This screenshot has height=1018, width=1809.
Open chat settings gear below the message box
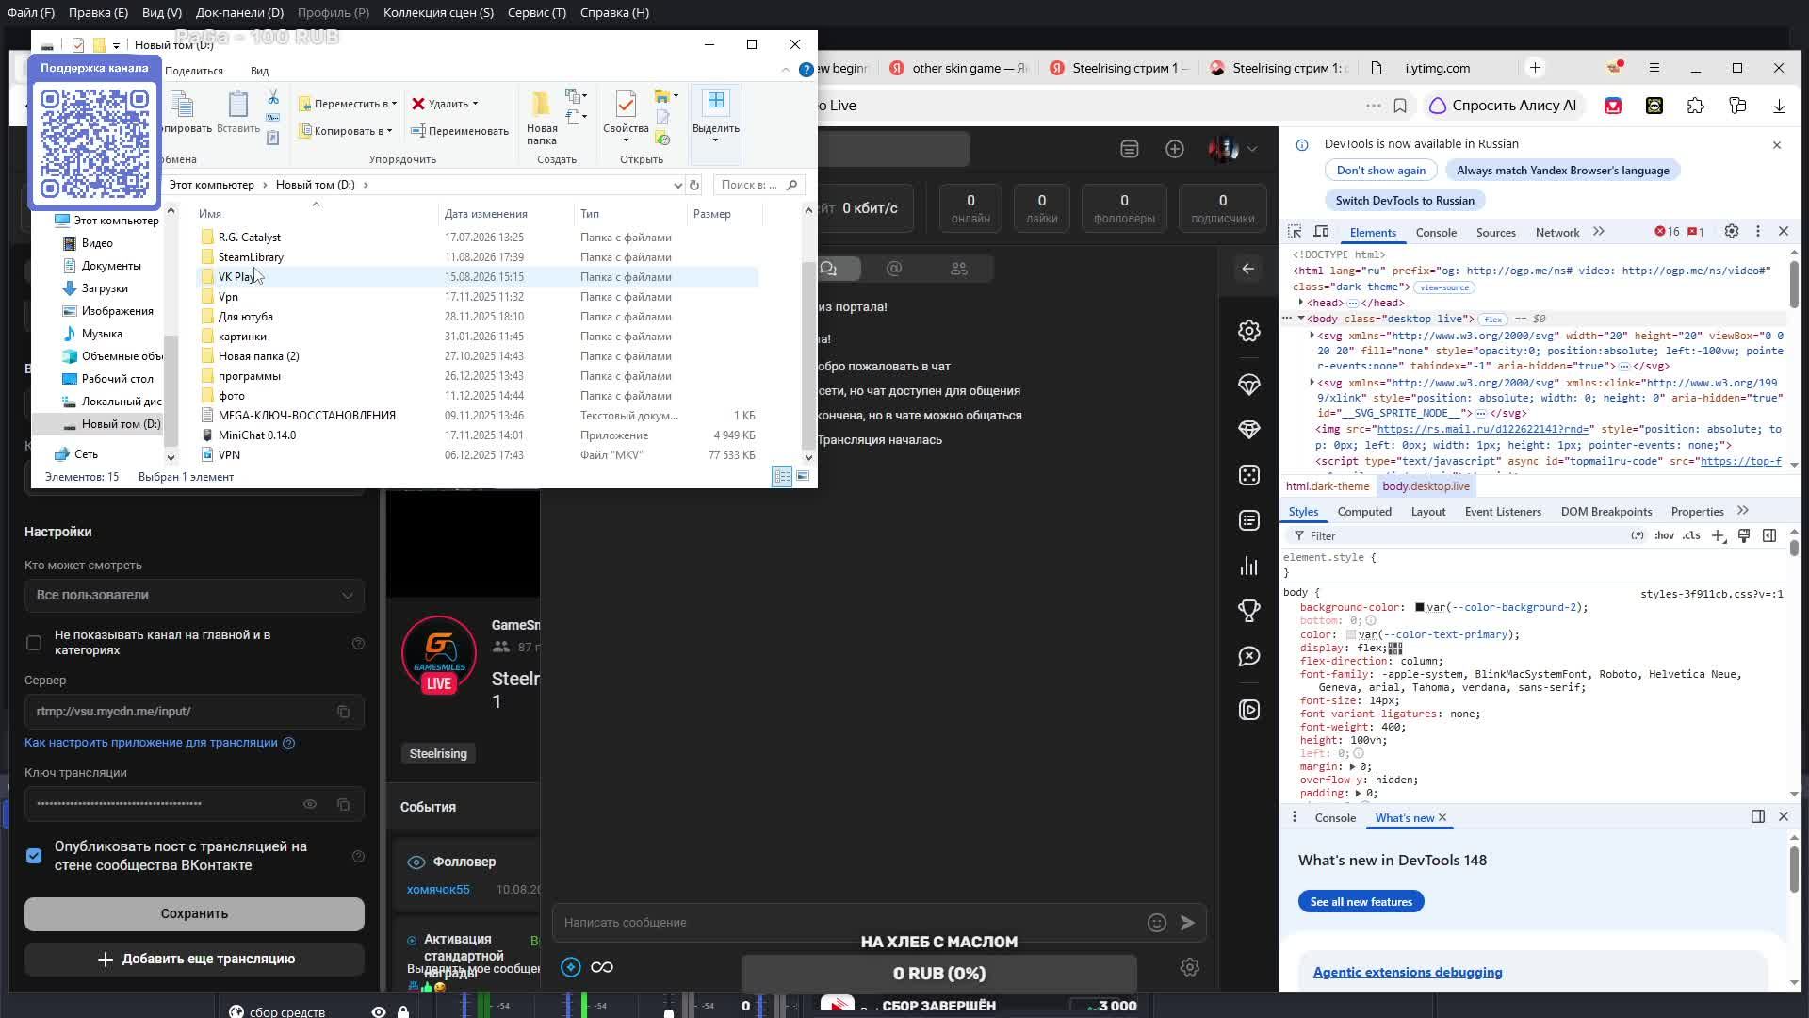(x=1190, y=967)
